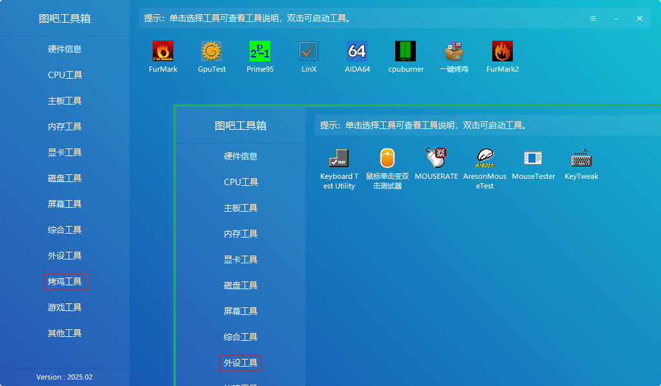Screen dimensions: 661x386
Task: Open 硬件信息 in the back window sidebar
Action: 65,49
